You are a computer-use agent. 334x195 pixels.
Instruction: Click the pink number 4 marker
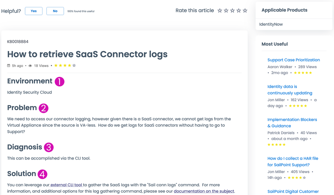[x=42, y=174]
